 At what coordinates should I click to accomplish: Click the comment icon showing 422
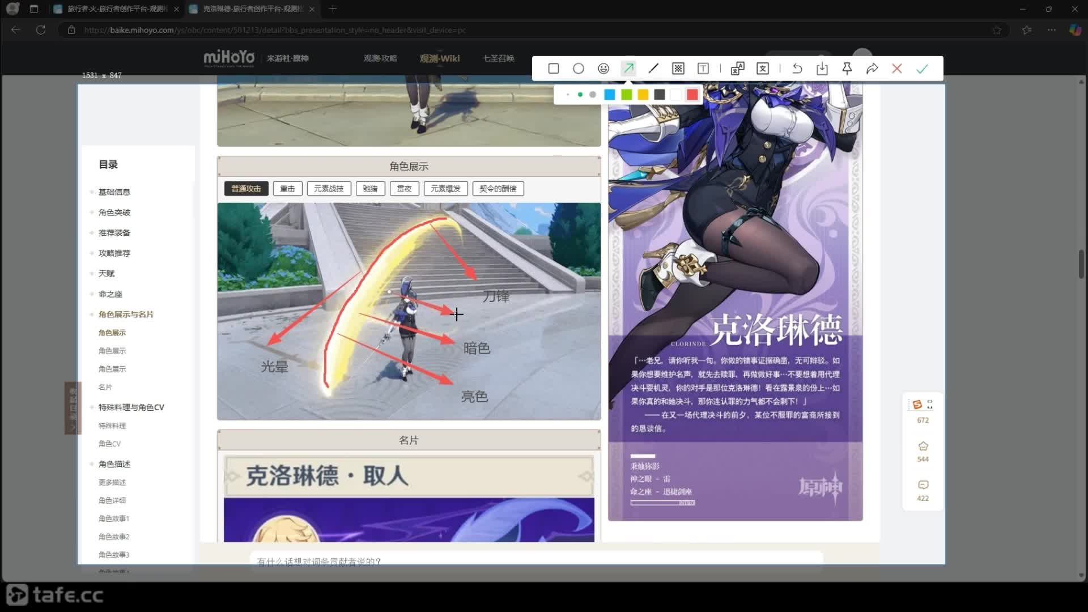(x=923, y=485)
